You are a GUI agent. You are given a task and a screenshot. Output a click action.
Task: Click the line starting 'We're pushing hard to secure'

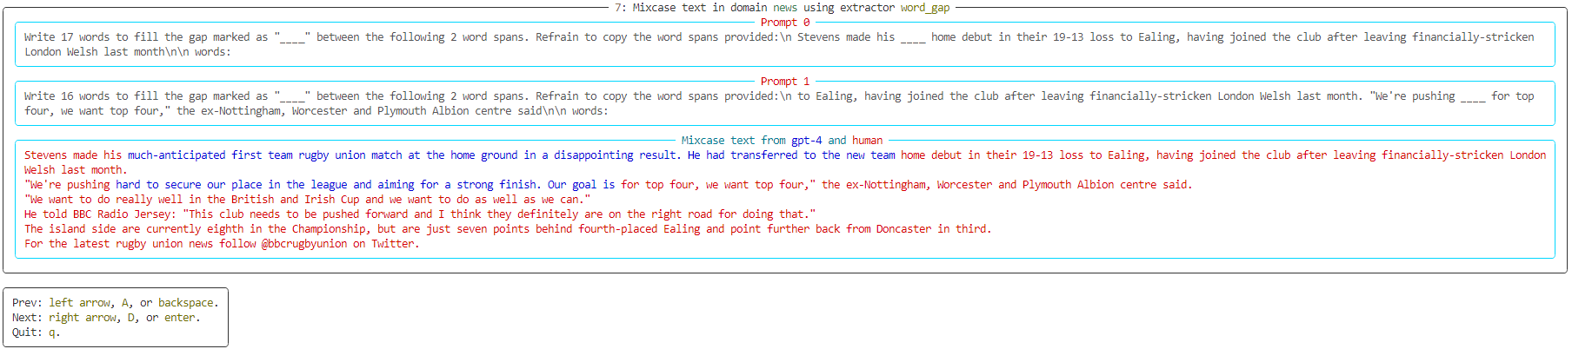609,184
